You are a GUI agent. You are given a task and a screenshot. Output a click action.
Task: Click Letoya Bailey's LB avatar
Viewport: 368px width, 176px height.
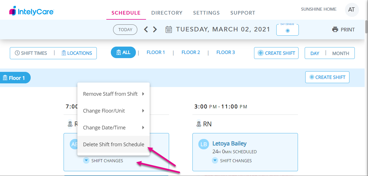pyautogui.click(x=203, y=144)
